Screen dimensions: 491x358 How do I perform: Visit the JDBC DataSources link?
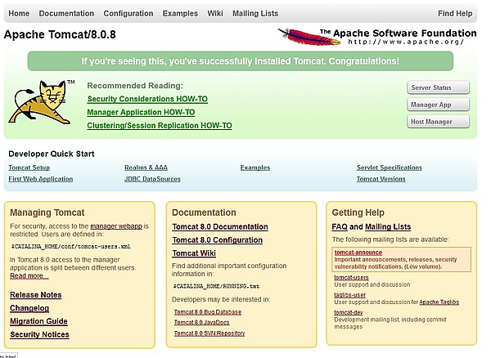pyautogui.click(x=152, y=179)
